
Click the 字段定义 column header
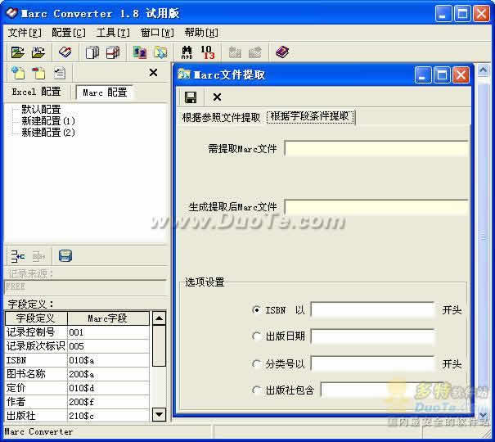pyautogui.click(x=36, y=318)
